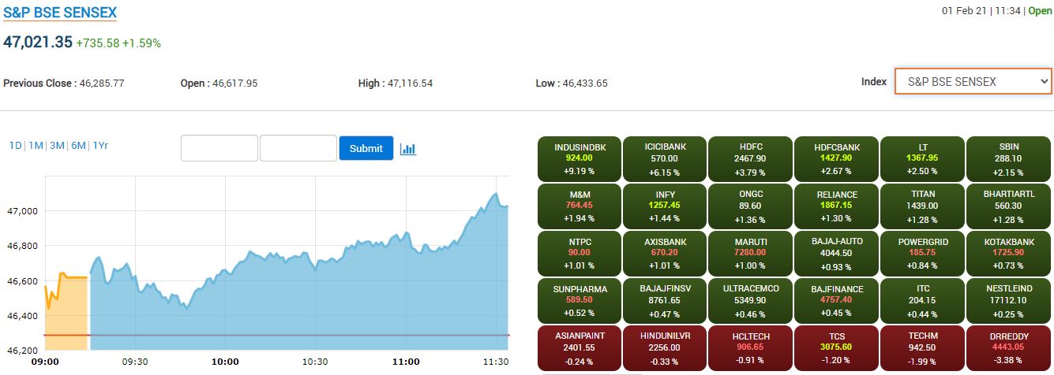The height and width of the screenshot is (375, 1054).
Task: Click the second date input field
Action: pos(298,148)
